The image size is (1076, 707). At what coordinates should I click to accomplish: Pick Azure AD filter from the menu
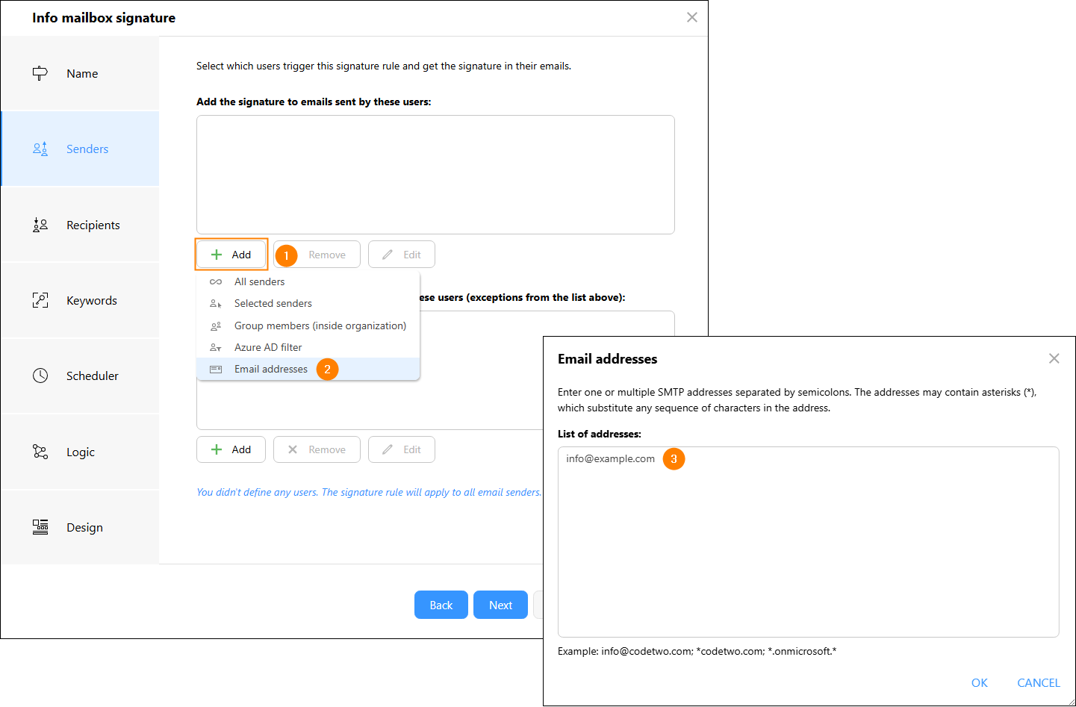308,347
